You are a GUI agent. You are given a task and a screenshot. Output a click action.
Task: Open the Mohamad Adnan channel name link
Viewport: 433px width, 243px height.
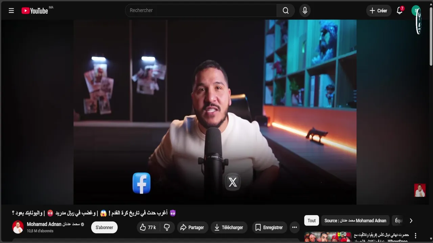pos(53,224)
